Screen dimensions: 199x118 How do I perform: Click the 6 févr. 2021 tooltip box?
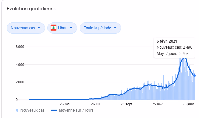(x=174, y=48)
